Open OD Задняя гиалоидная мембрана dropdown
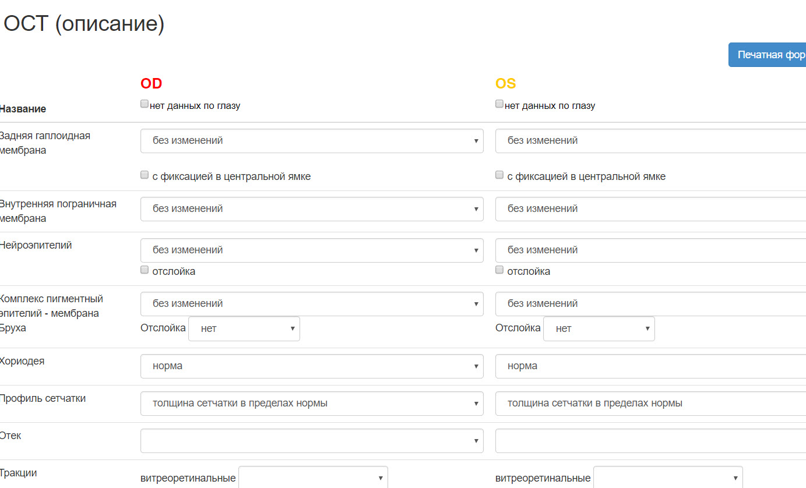 [312, 141]
